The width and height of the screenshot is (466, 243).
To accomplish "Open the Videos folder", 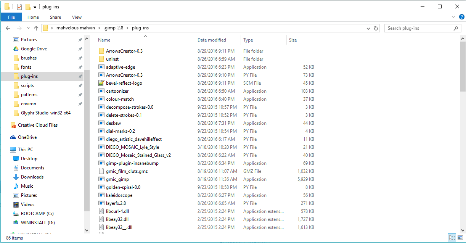I will (x=27, y=204).
